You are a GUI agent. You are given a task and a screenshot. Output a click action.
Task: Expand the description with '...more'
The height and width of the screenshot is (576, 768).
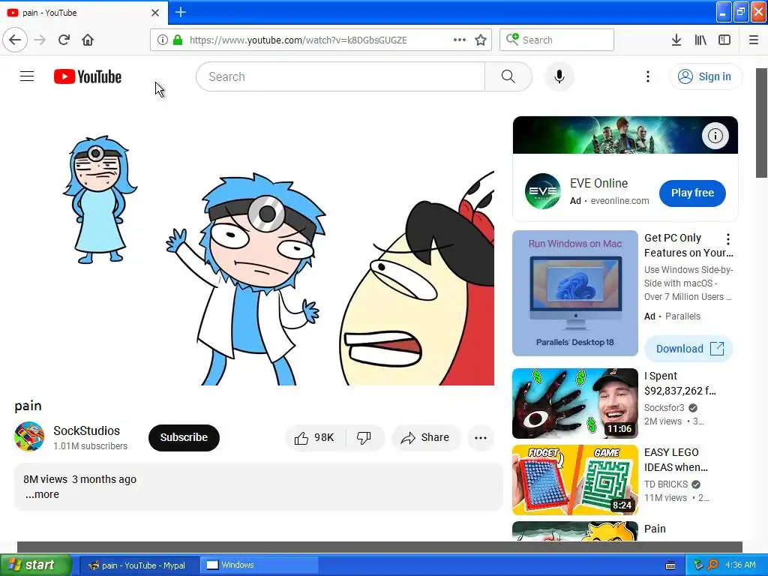pyautogui.click(x=42, y=494)
